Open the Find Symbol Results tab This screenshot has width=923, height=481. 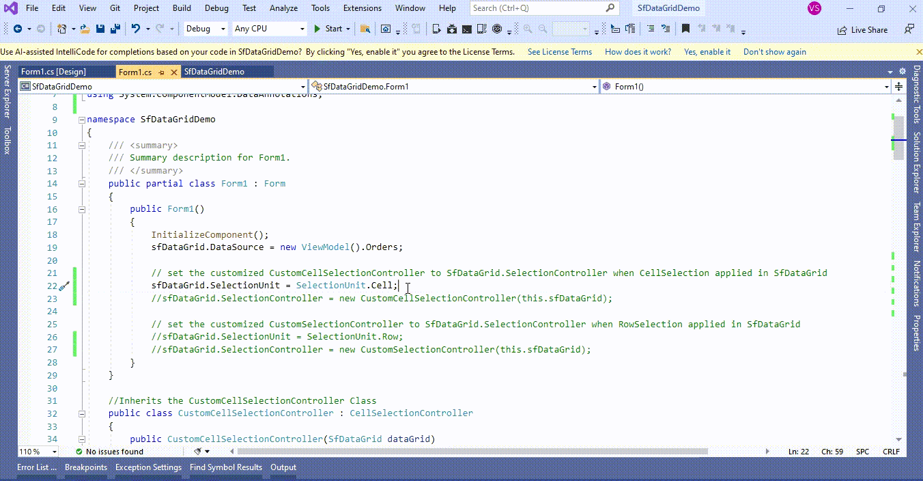click(x=226, y=467)
